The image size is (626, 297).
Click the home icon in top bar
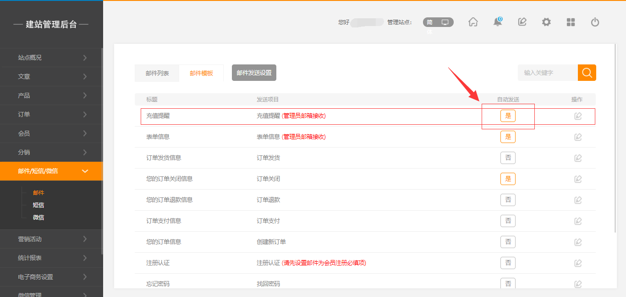[x=473, y=22]
